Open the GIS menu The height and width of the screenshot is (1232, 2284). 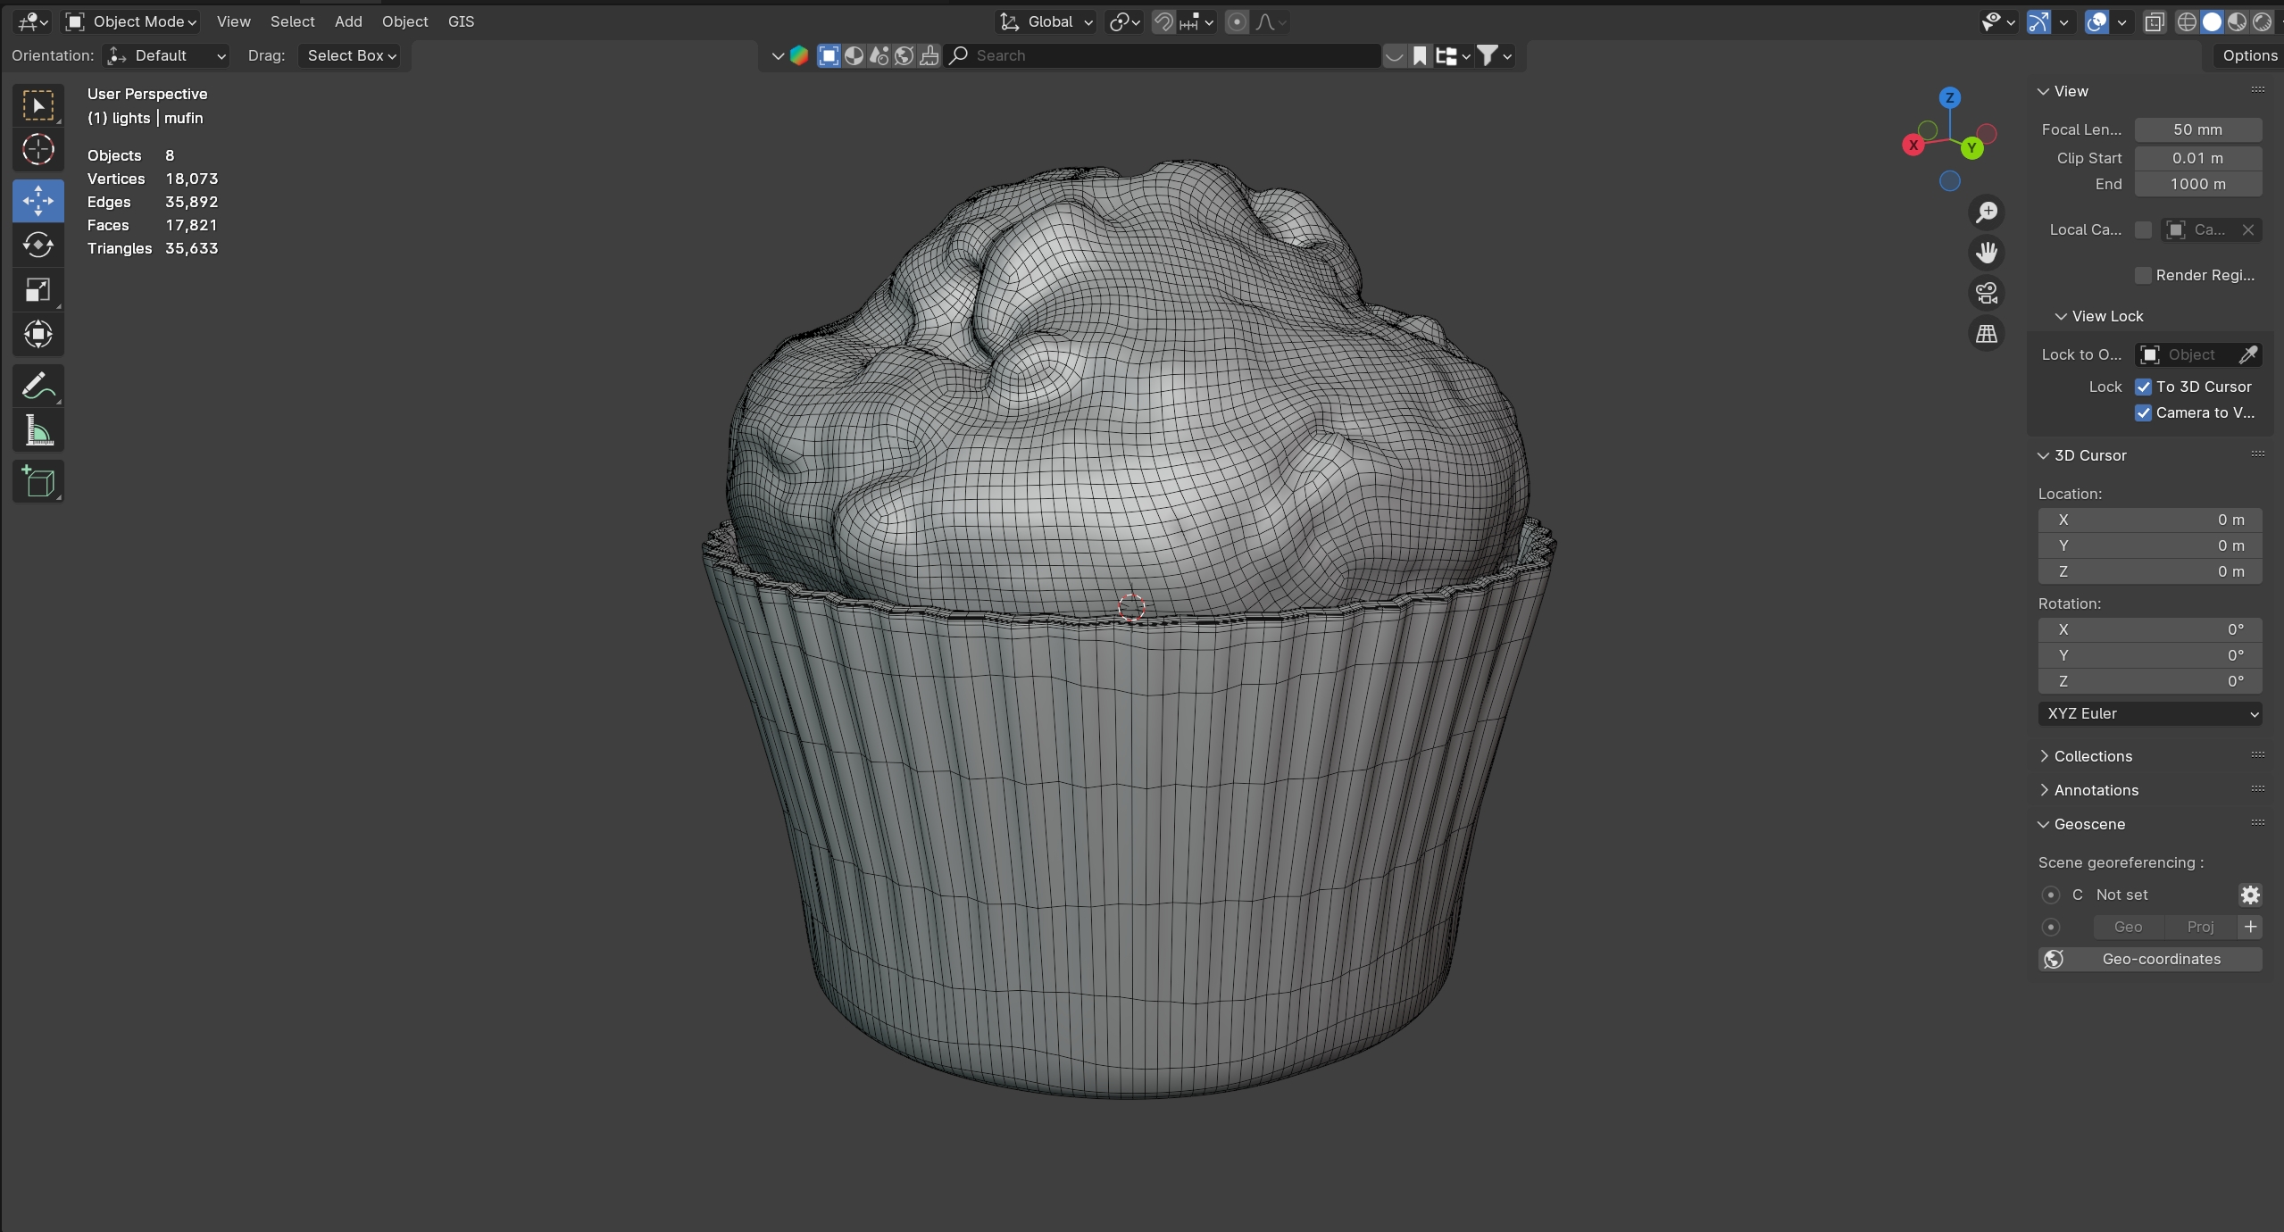(461, 21)
